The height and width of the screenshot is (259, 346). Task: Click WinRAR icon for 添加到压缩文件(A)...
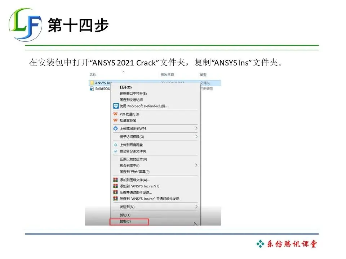[115, 180]
